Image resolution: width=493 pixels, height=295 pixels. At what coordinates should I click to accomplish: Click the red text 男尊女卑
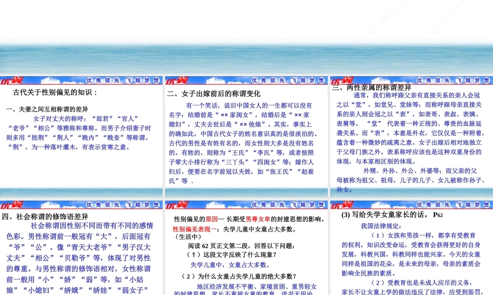click(x=258, y=219)
